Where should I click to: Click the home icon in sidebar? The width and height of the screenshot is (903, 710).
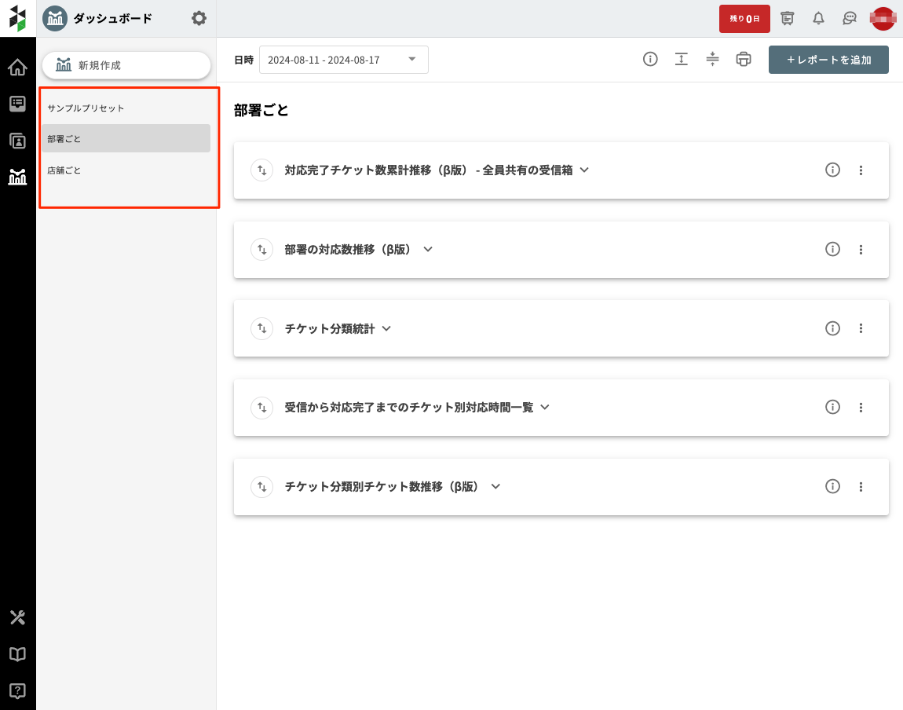click(17, 68)
